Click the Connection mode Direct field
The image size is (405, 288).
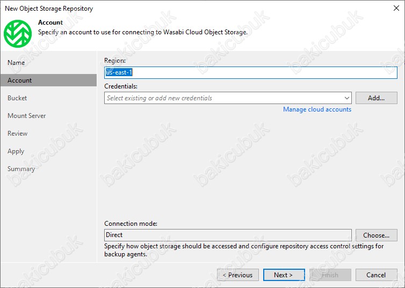pyautogui.click(x=228, y=235)
